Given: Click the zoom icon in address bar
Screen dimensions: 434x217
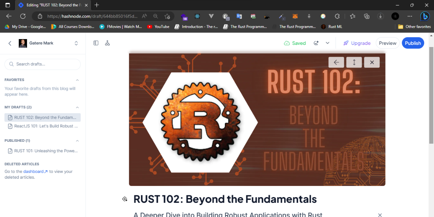Looking at the screenshot, I should [x=156, y=16].
